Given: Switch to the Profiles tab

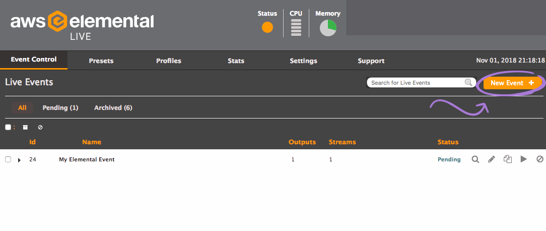Looking at the screenshot, I should click(169, 61).
